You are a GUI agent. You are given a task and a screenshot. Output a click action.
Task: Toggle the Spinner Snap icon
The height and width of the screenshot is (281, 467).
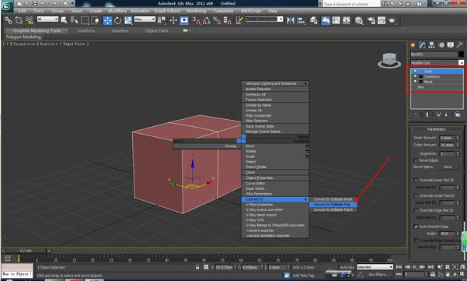coord(227,20)
